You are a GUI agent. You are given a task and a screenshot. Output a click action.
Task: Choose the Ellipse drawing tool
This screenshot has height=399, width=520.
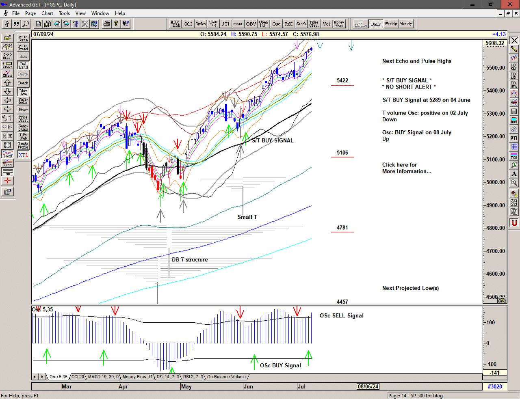(x=514, y=121)
